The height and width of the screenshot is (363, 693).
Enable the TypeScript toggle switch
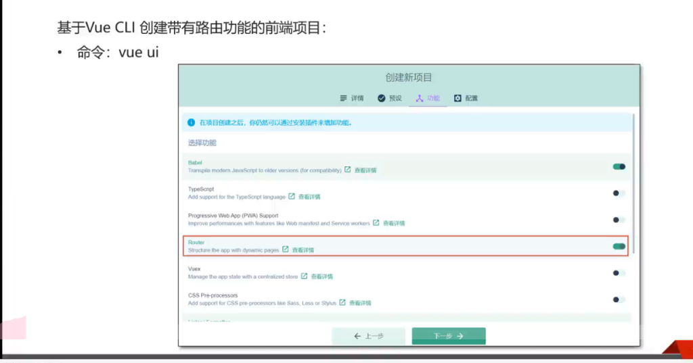(619, 193)
